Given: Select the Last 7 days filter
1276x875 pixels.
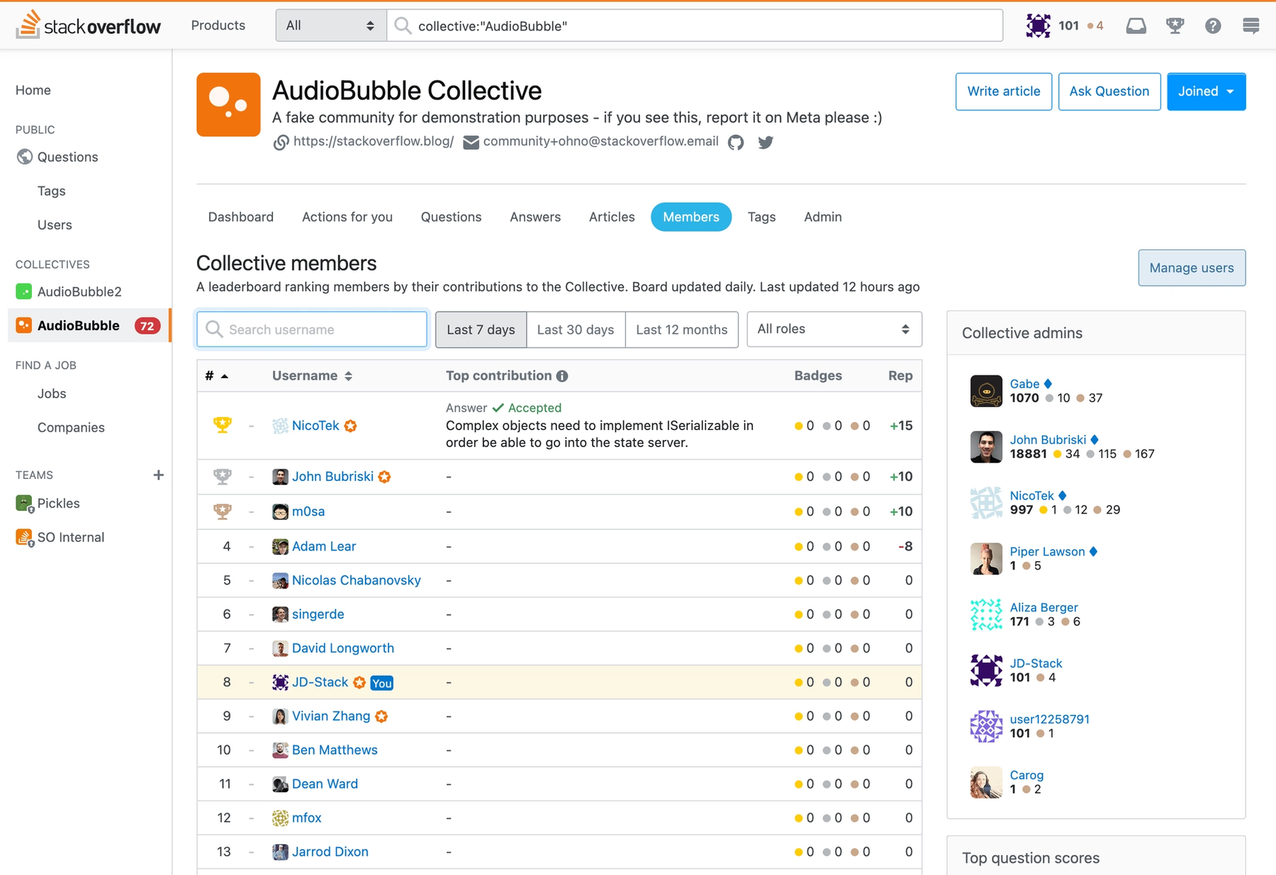Looking at the screenshot, I should click(x=481, y=329).
